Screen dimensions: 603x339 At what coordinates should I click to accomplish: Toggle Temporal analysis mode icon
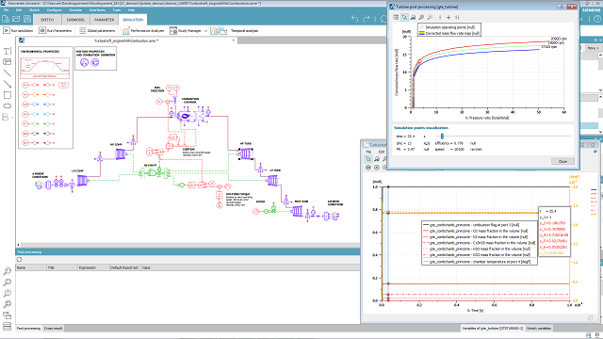coord(215,31)
